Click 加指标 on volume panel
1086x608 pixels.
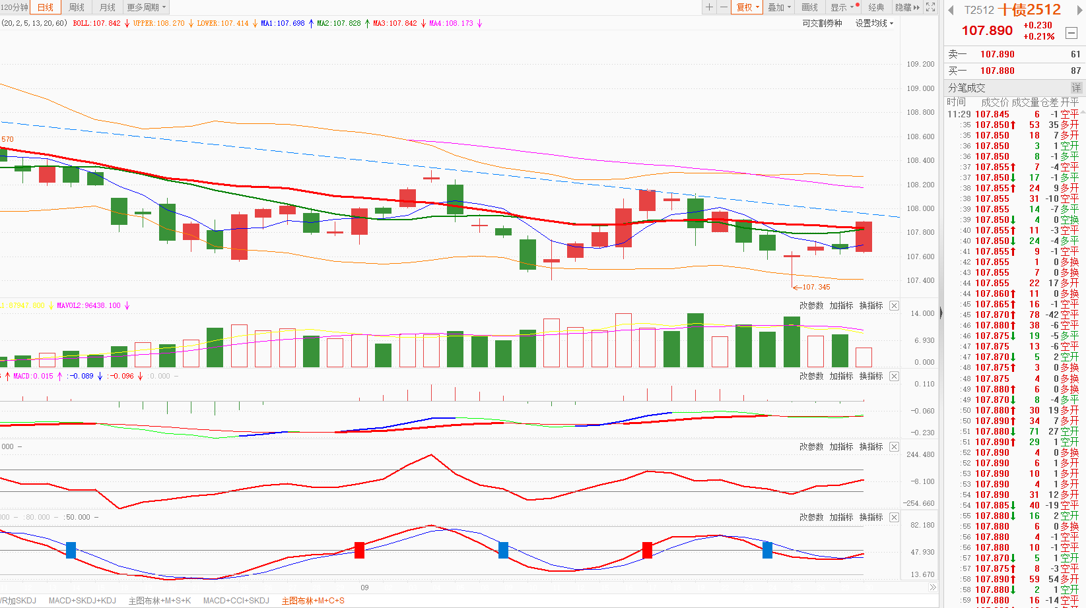[x=841, y=306]
